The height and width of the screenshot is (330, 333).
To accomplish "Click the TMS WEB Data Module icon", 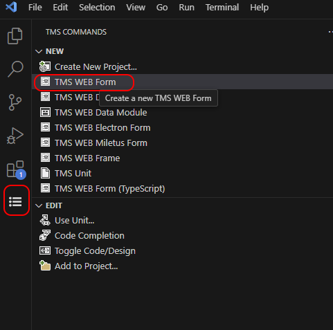I will point(45,112).
